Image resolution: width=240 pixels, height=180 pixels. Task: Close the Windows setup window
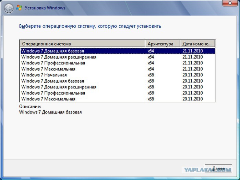[x=230, y=3]
